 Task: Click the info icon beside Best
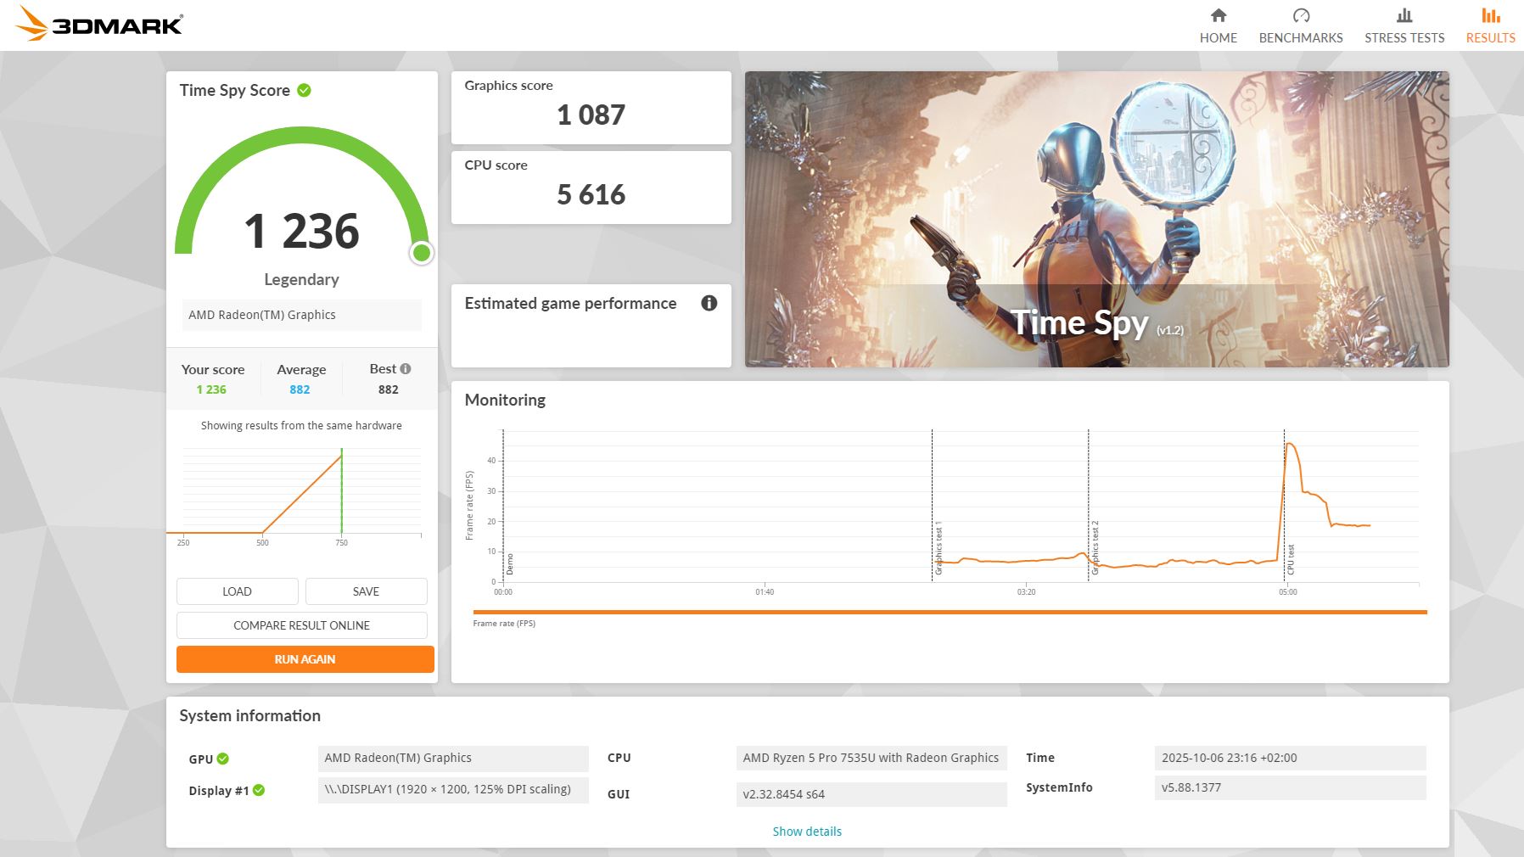(406, 368)
